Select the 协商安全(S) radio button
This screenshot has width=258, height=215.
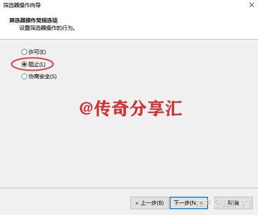24,76
